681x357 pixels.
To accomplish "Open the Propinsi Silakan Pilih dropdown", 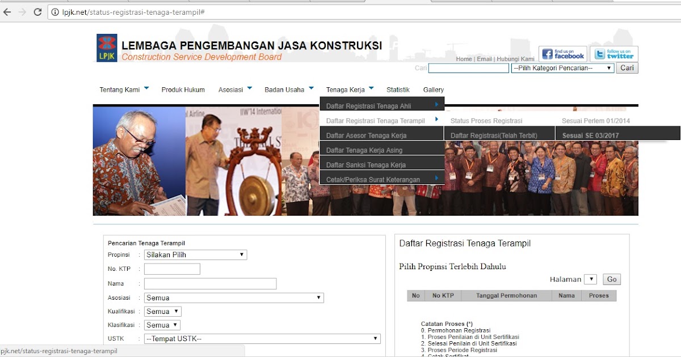I will coord(195,255).
